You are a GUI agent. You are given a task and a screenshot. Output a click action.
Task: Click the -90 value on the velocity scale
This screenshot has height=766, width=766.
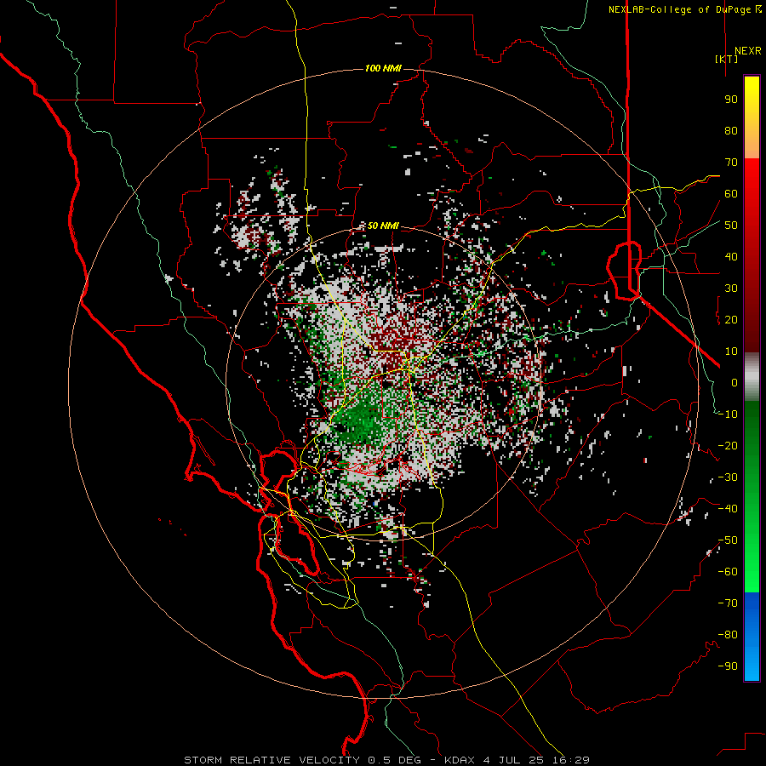point(728,666)
